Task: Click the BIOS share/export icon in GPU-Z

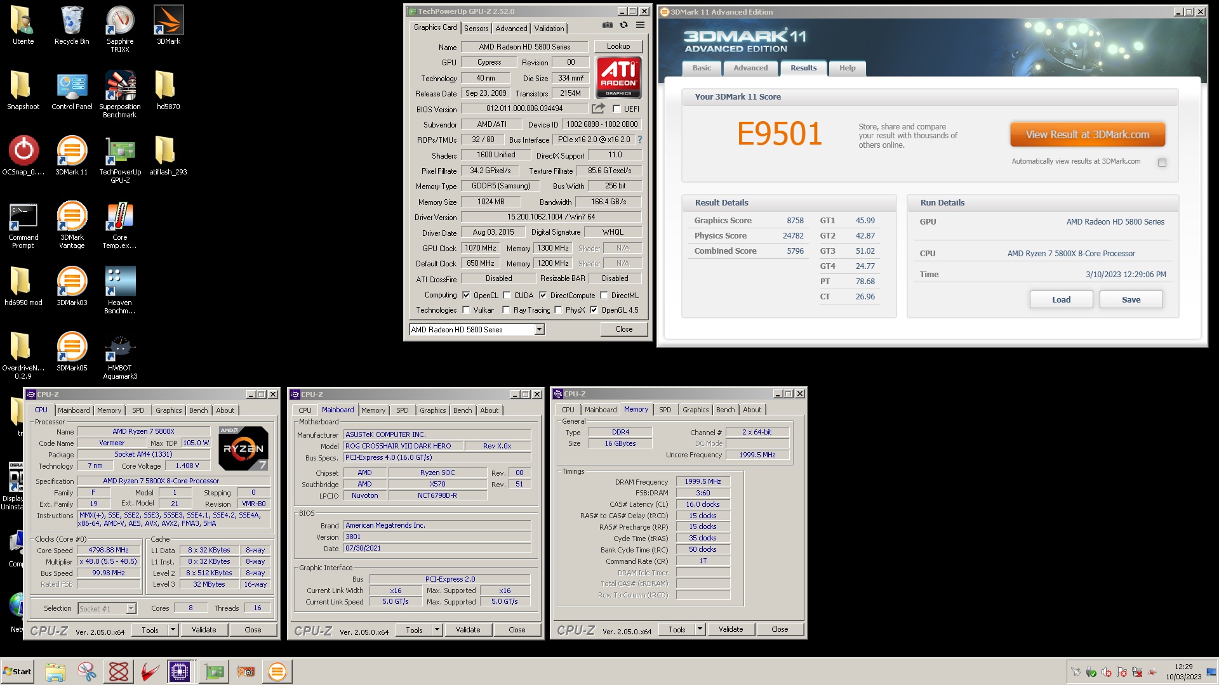Action: [598, 108]
